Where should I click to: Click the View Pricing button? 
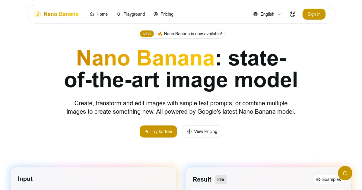point(202,131)
